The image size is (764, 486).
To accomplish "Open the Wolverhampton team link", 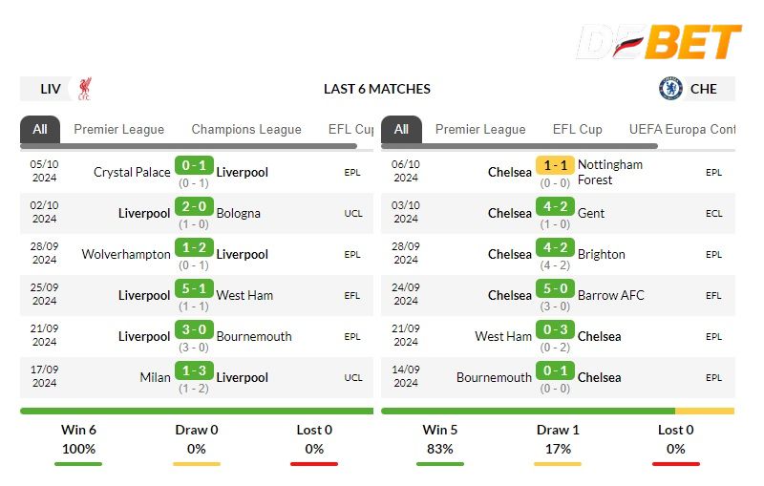I will [126, 254].
